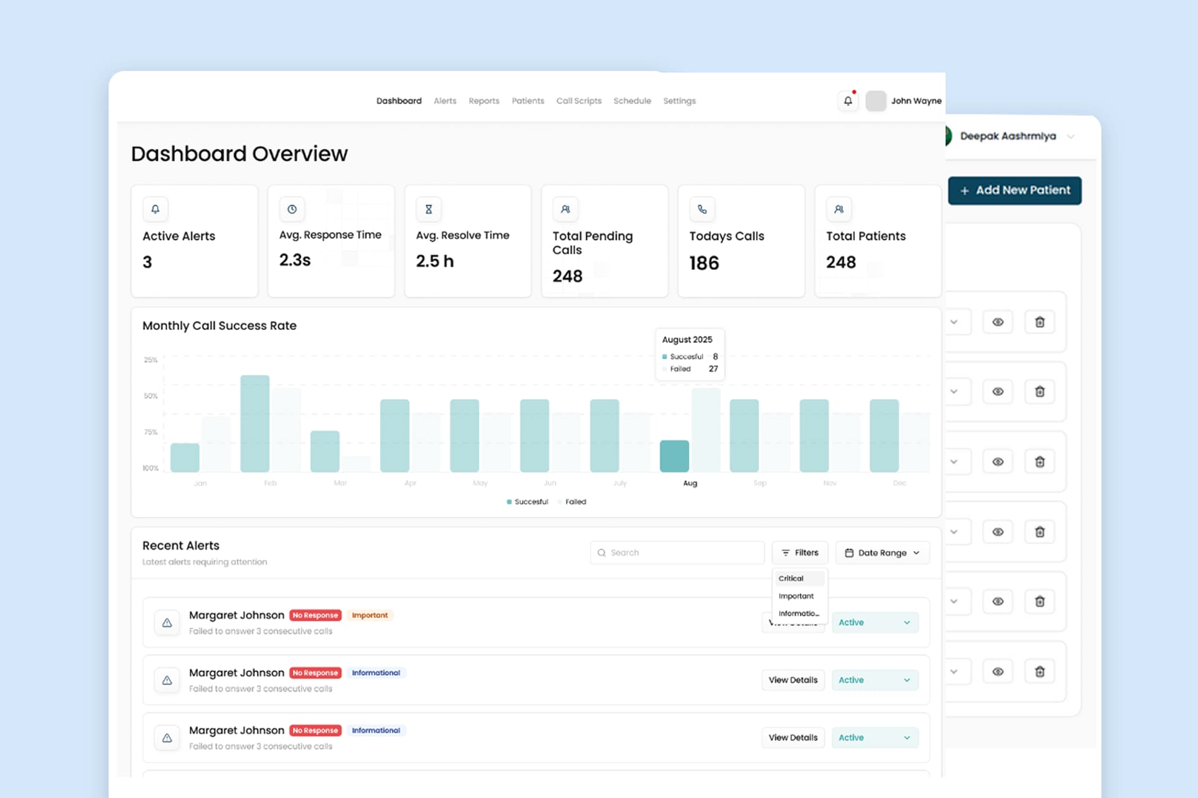Click the warning triangle on Margaret Johnson's first alert
The image size is (1198, 798).
(x=167, y=623)
